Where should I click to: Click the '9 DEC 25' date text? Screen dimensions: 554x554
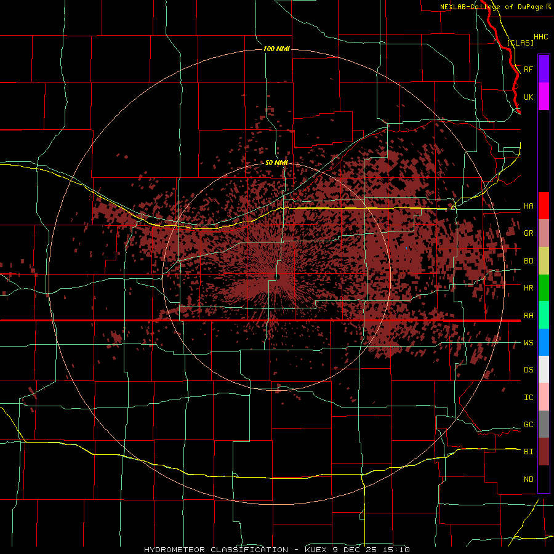pyautogui.click(x=355, y=550)
